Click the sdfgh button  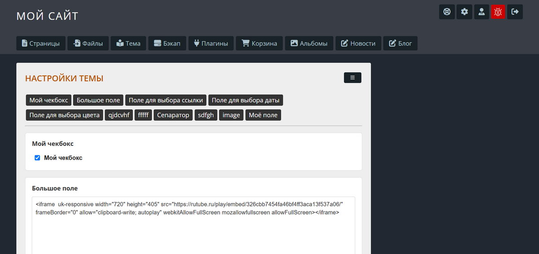coord(206,115)
